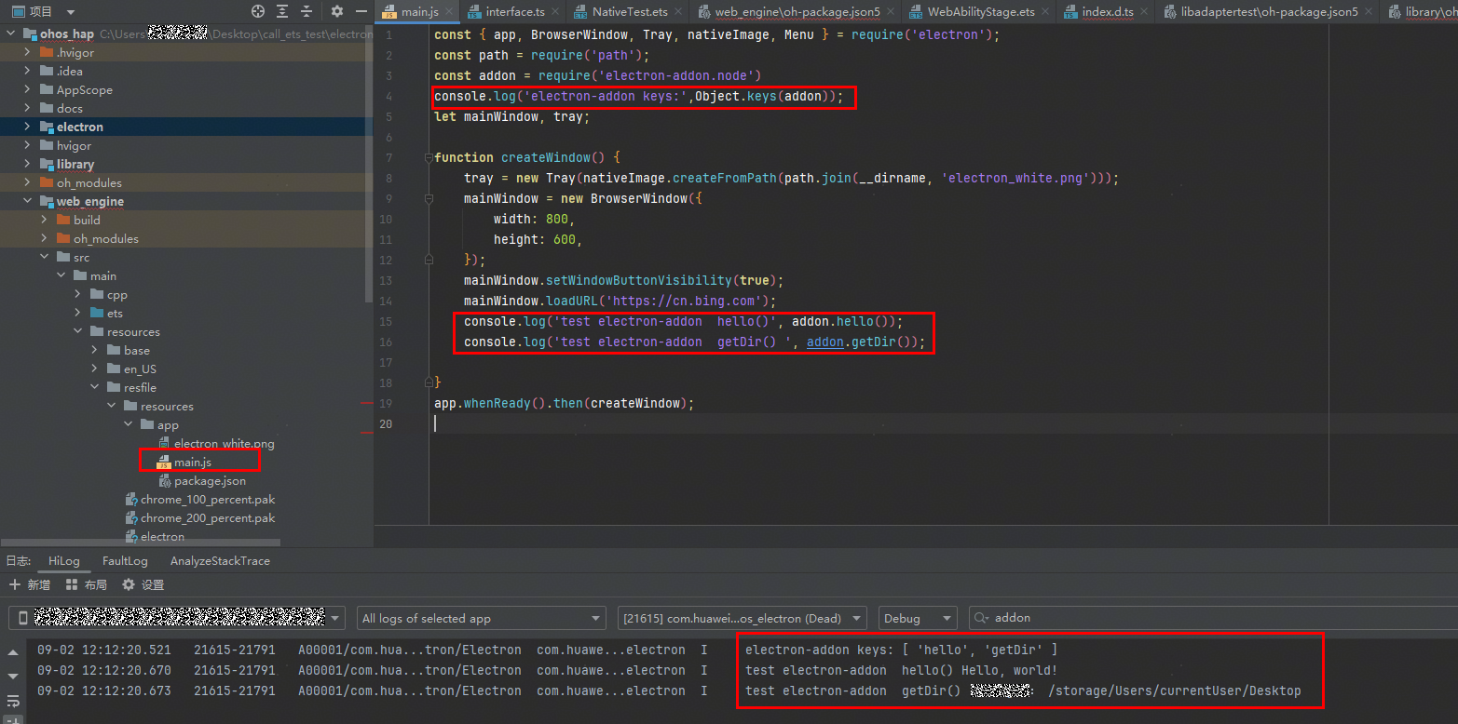The image size is (1458, 724).
Task: Click the locate-opened-file target icon
Action: [258, 11]
